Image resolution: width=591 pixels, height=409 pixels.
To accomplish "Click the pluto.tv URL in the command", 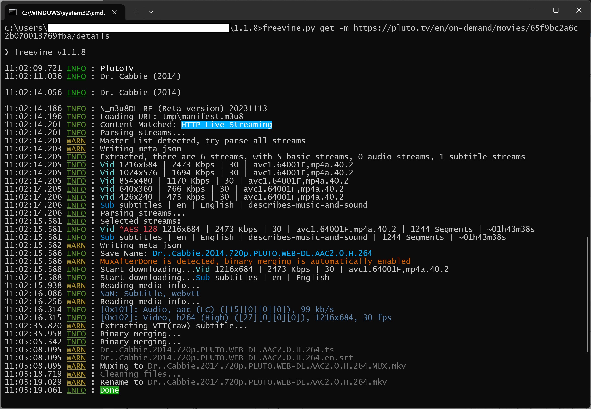I will point(465,28).
